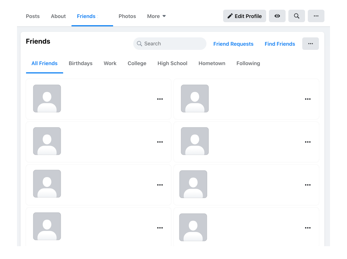Open options for fourth-row left friend card
The image size is (347, 259).
coord(160,227)
